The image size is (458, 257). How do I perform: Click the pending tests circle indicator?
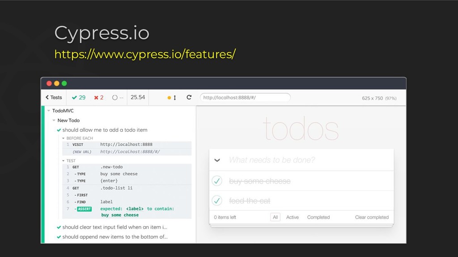[115, 98]
